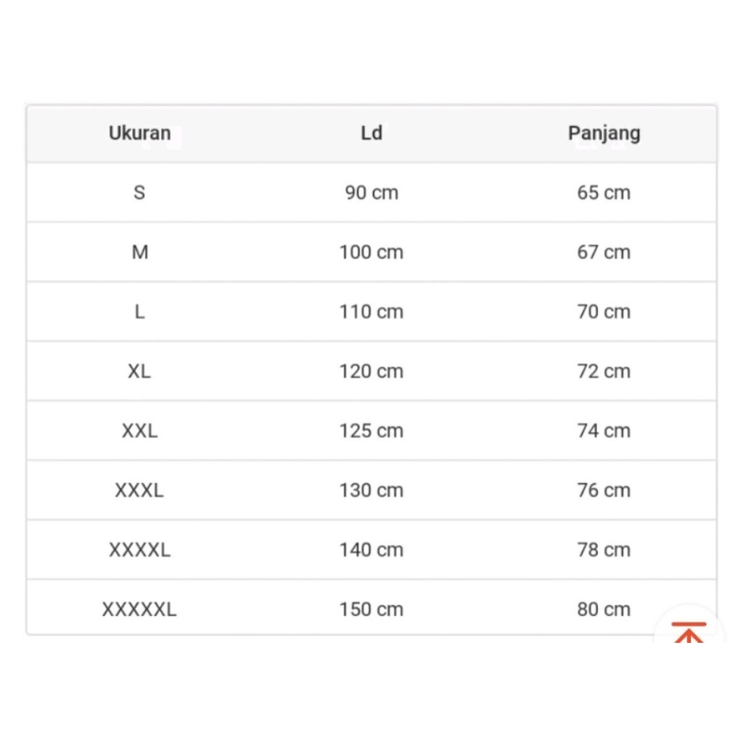Click the size L cell

[140, 312]
